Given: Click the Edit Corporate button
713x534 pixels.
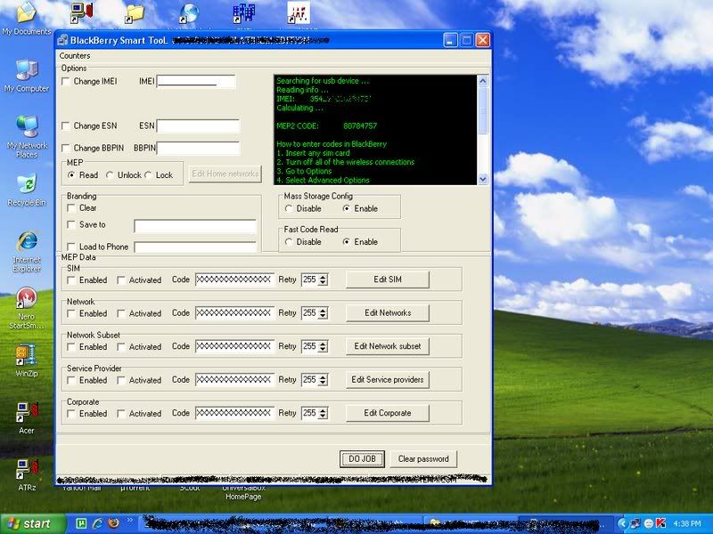Looking at the screenshot, I should 388,413.
